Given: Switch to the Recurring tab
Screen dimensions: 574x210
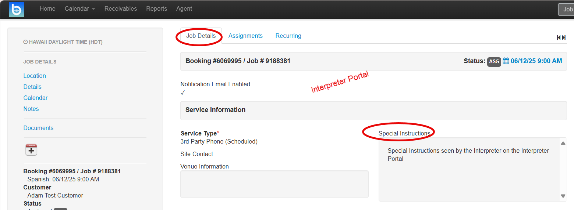Looking at the screenshot, I should pyautogui.click(x=288, y=36).
